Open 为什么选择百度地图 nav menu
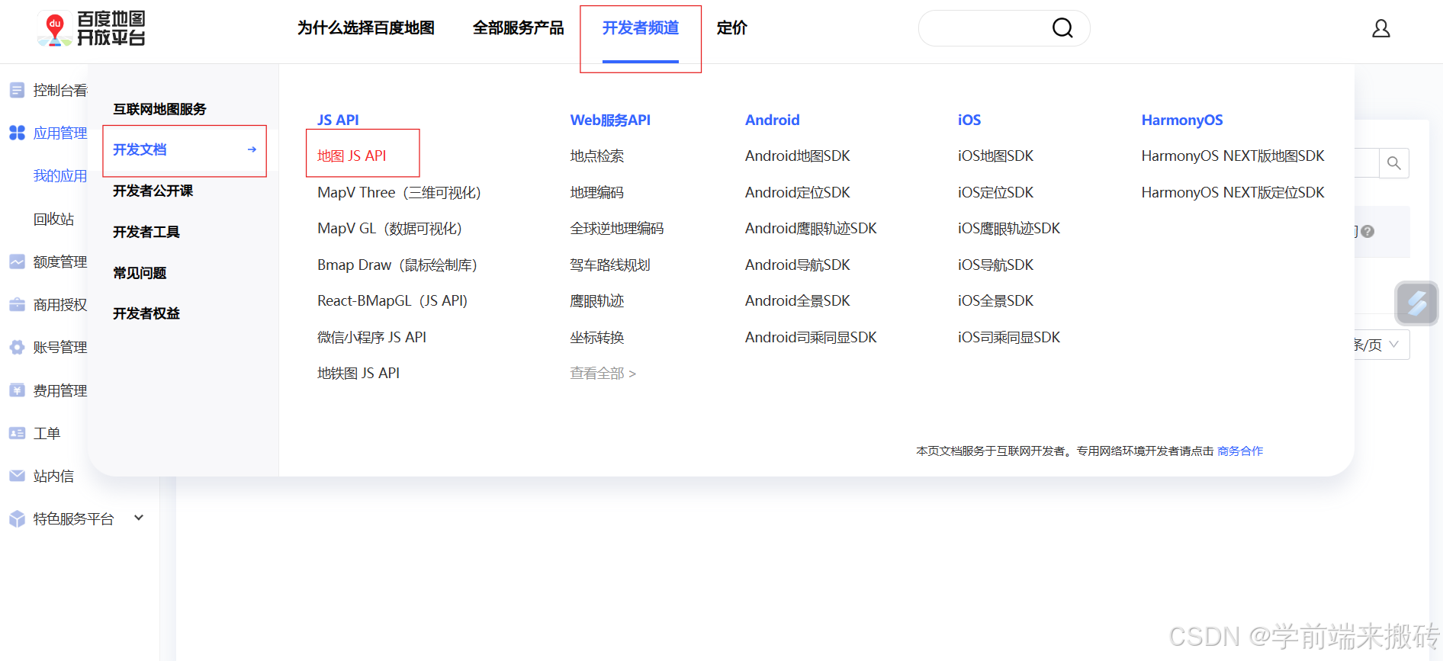The height and width of the screenshot is (661, 1443). 366,28
